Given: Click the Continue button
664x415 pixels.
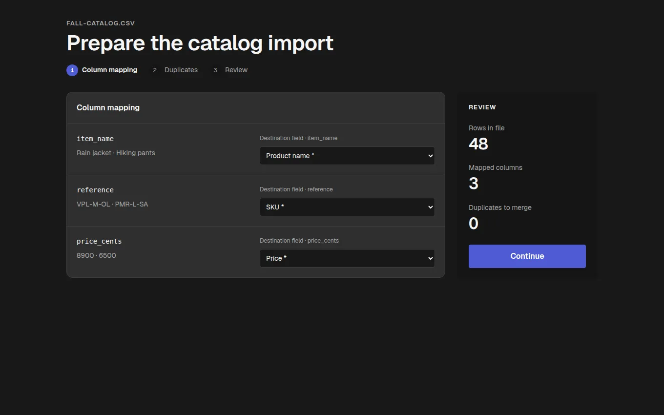Looking at the screenshot, I should 527,256.
